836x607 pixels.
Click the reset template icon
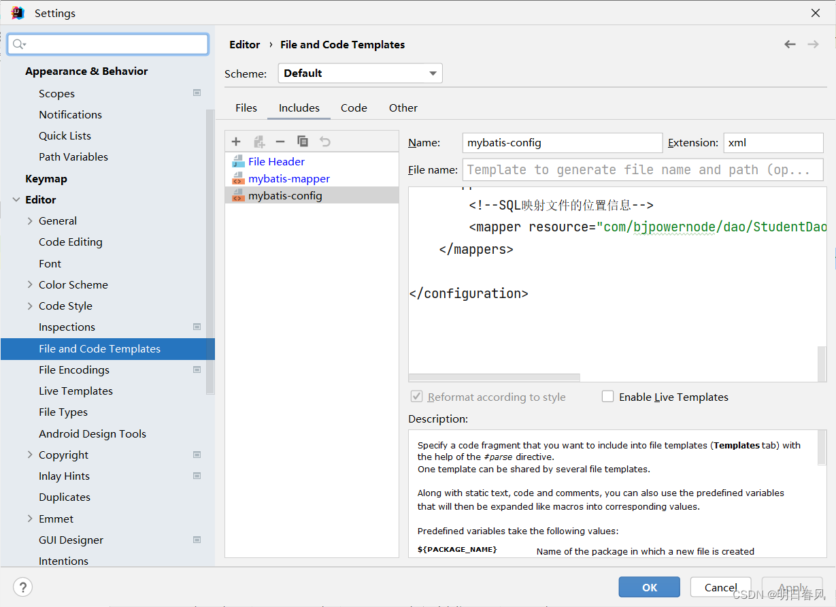tap(324, 141)
